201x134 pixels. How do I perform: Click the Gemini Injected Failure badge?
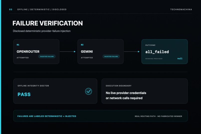coord(111,56)
